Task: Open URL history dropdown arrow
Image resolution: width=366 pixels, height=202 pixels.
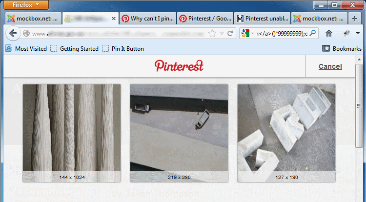Action: pyautogui.click(x=222, y=33)
